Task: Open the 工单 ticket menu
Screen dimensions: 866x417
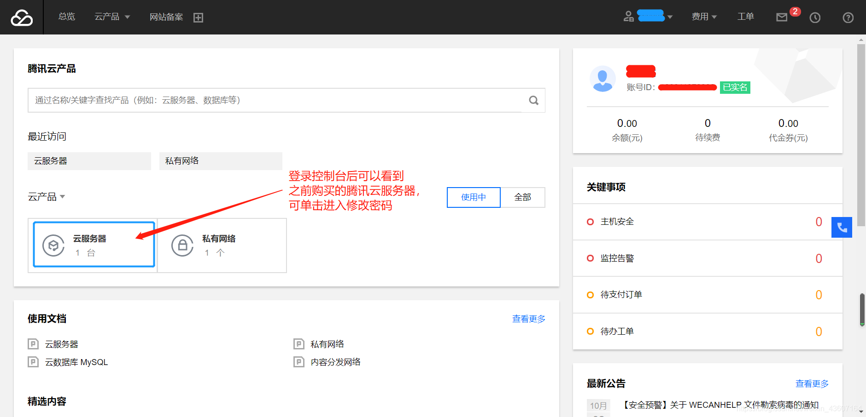Action: (x=745, y=17)
